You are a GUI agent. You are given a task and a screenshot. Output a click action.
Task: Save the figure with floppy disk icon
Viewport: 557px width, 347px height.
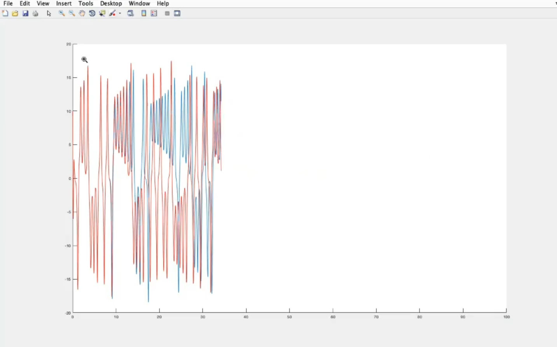click(25, 13)
